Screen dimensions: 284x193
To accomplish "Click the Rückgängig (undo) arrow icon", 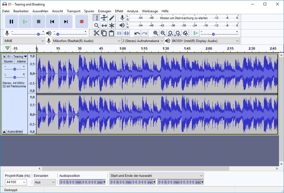I will tap(137, 33).
